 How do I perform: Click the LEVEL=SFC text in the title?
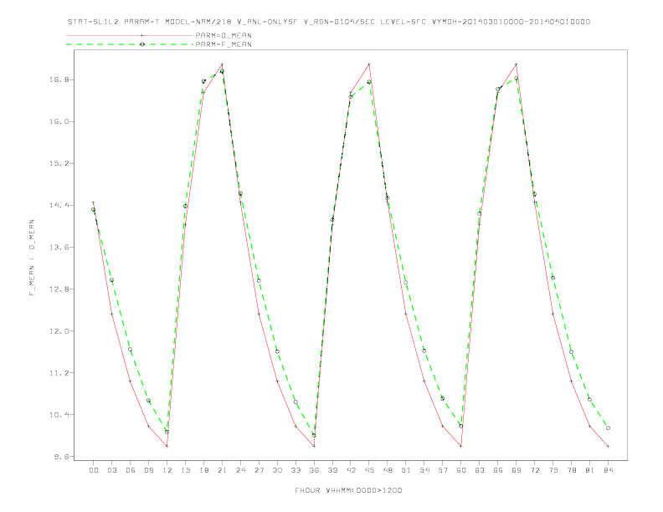pos(403,22)
